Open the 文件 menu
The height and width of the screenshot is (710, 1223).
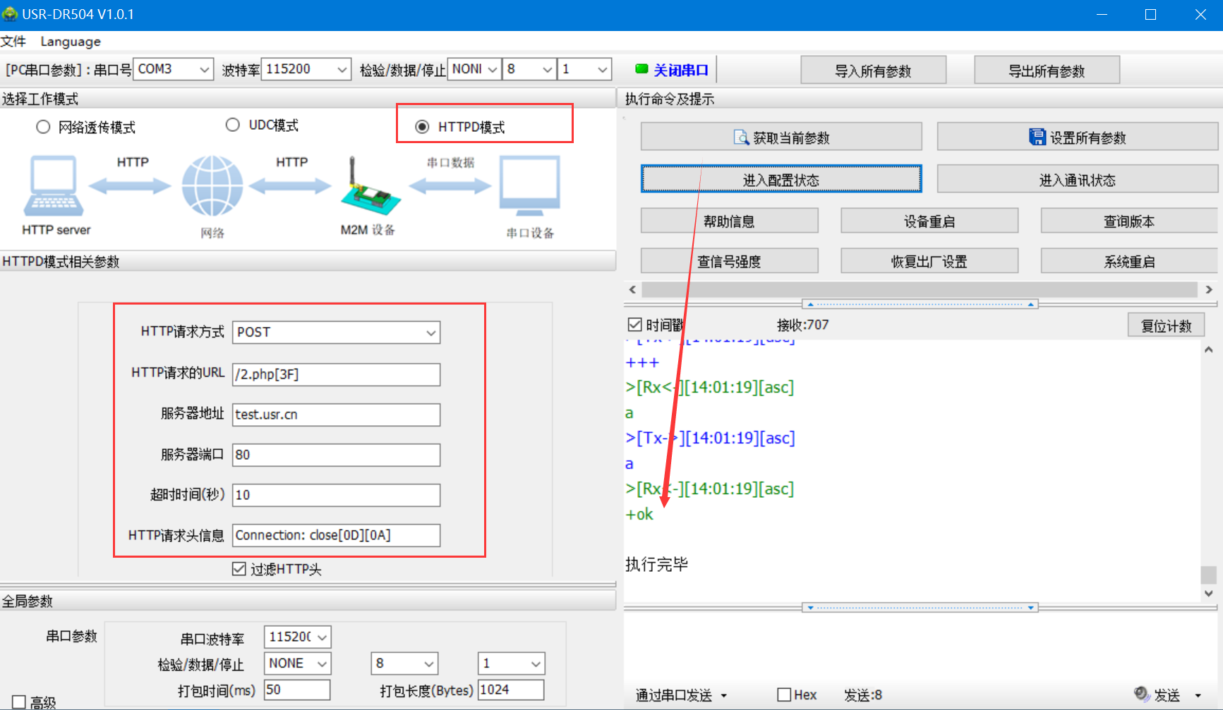tap(13, 42)
